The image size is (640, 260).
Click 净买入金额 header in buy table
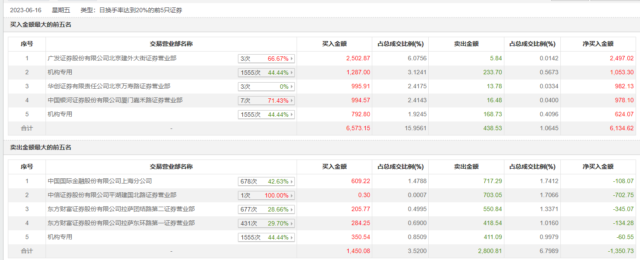[x=598, y=44]
